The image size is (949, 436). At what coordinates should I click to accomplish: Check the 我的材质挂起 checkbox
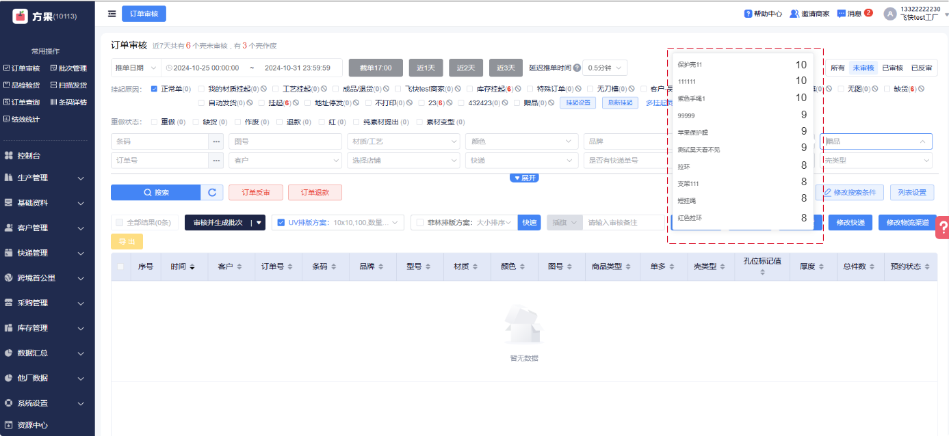point(201,89)
